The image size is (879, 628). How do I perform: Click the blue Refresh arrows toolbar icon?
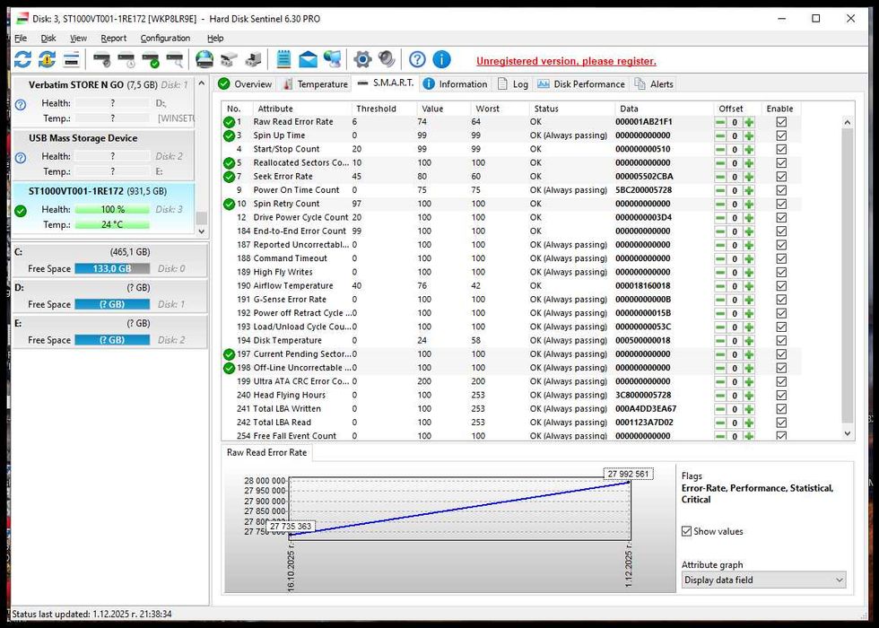[x=22, y=60]
